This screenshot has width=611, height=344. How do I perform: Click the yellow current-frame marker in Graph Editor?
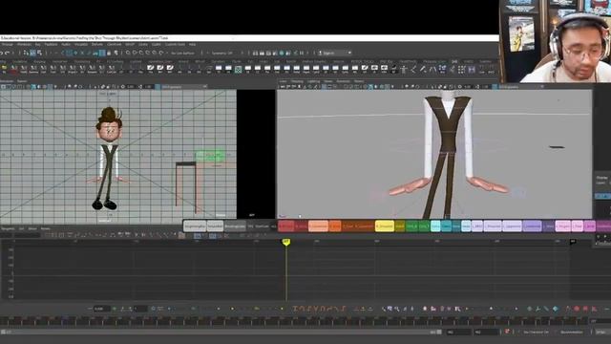point(286,242)
